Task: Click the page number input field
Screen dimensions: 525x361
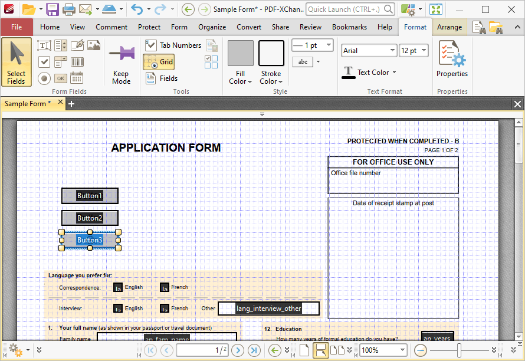Action: [x=202, y=350]
